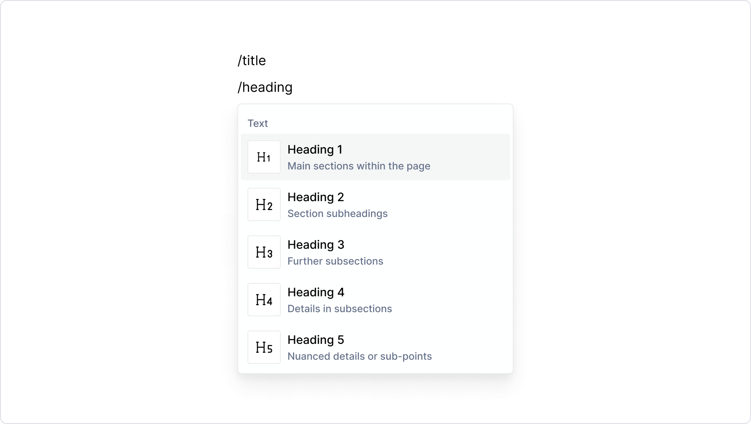Click the H2 icon
The height and width of the screenshot is (424, 751).
[x=264, y=204]
